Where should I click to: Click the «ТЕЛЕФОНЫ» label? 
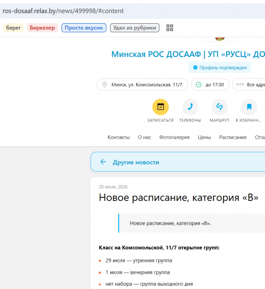tap(190, 120)
